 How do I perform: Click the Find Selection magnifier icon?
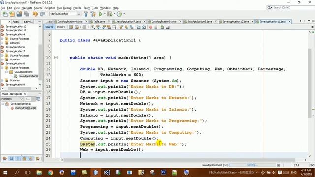(x=93, y=27)
